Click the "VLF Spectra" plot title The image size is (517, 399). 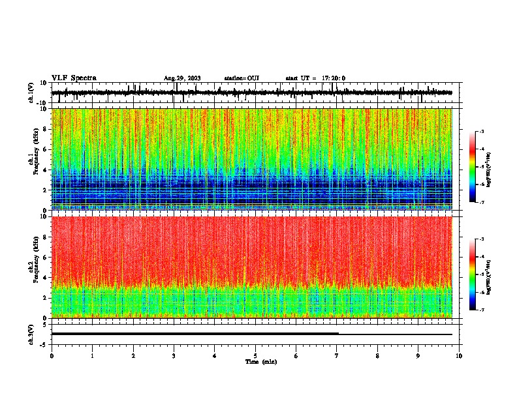click(74, 78)
